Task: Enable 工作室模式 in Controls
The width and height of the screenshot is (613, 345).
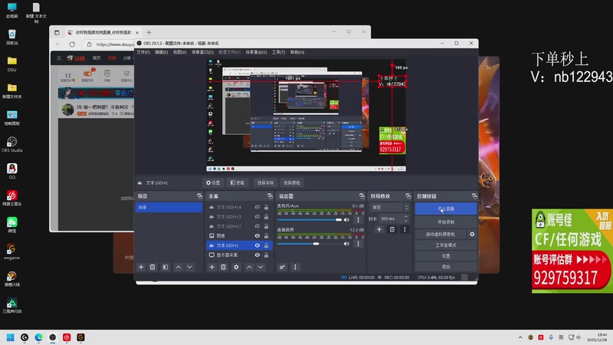Action: coord(446,245)
